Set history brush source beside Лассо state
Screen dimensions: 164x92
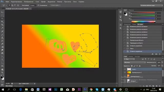tap(125, 49)
